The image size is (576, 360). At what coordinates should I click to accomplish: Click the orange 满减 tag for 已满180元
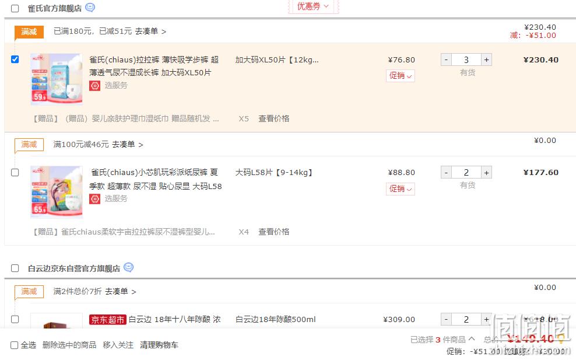pos(29,32)
